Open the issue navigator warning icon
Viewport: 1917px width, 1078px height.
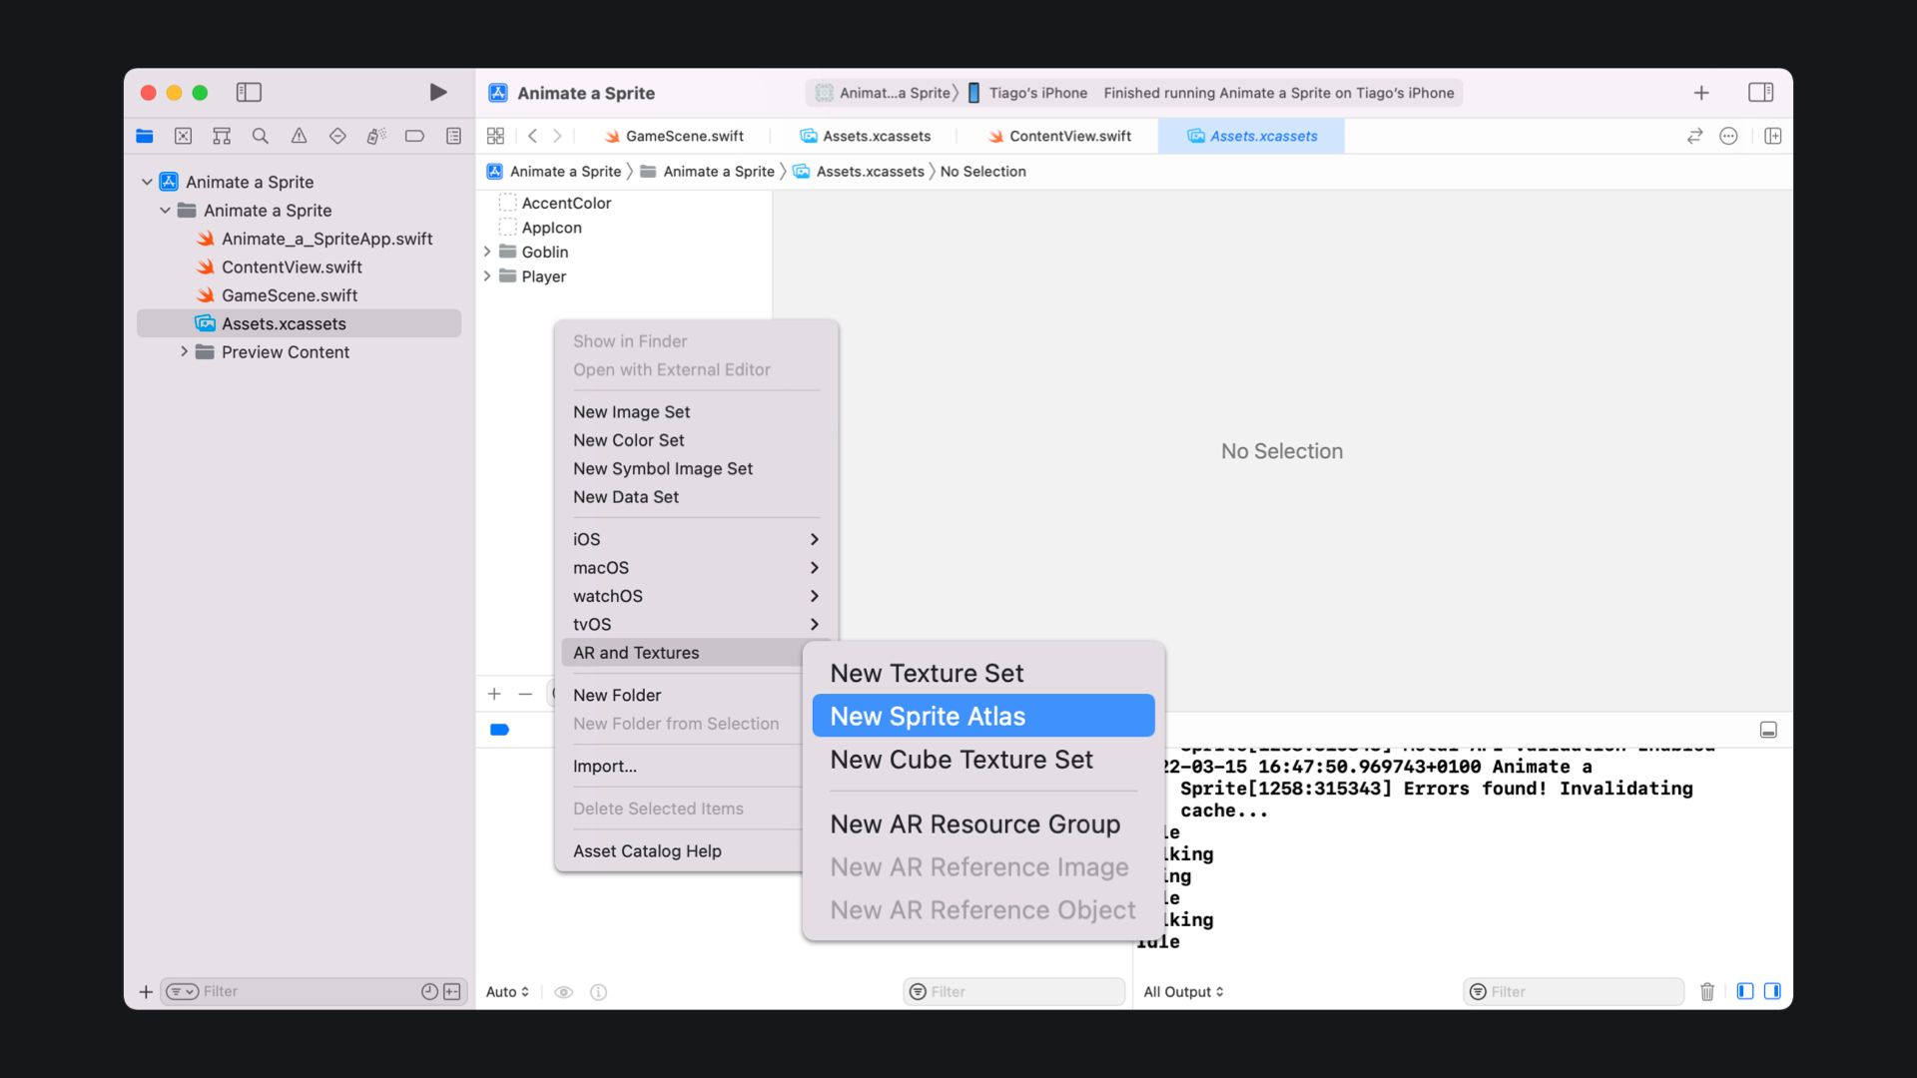coord(299,136)
